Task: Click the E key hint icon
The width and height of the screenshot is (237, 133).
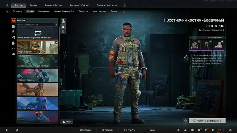Action: click(124, 5)
